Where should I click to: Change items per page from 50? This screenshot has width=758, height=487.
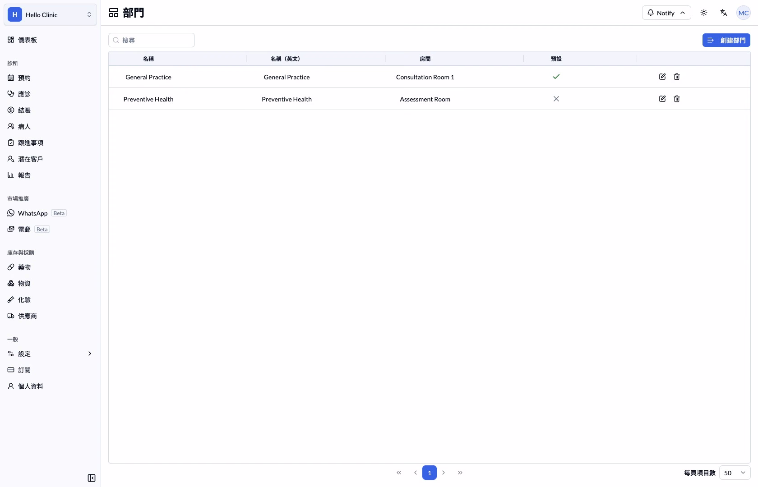pos(735,473)
